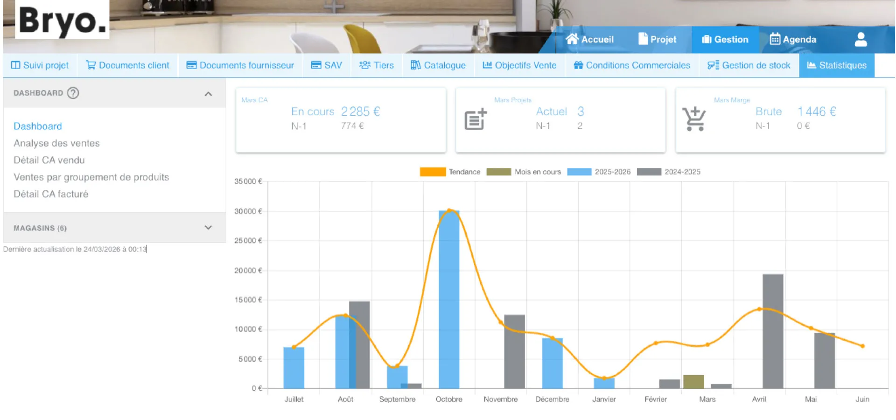Expand the MAGASINS (6) section
The image size is (896, 420).
point(208,228)
